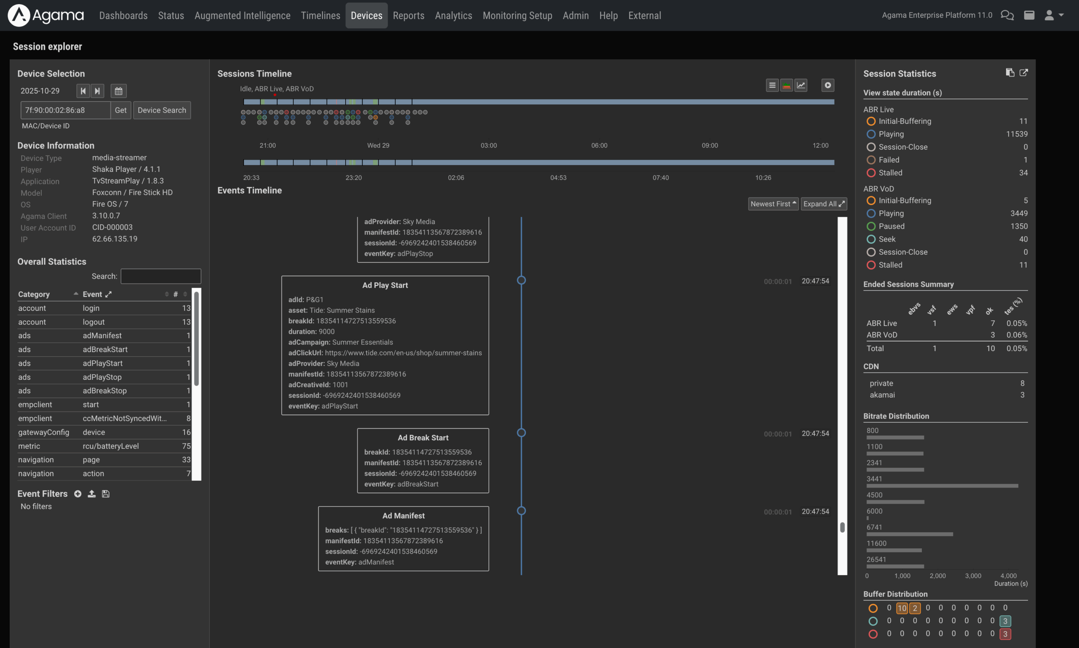Click the Device Search button

pos(162,110)
